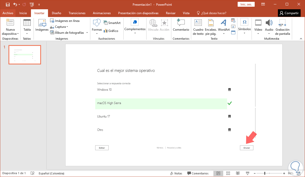Viewport: 305px width, 177px height.
Task: Switch to slide sorter view in status bar
Action: click(228, 173)
